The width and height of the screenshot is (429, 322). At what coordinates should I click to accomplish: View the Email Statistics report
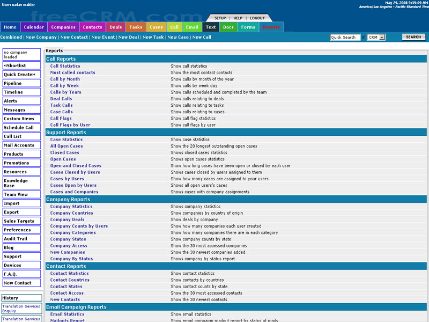tap(67, 314)
